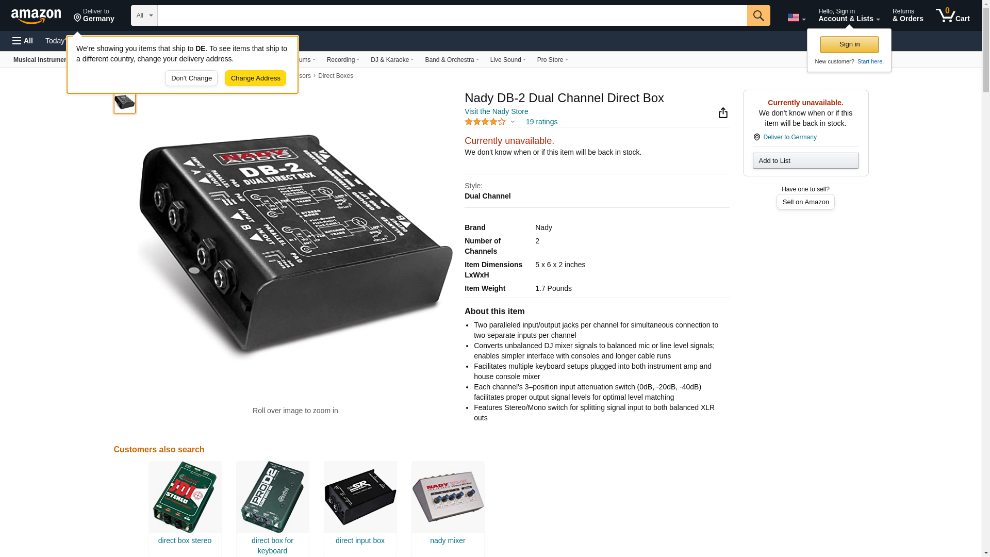990x557 pixels.
Task: Click the yellow Sign in button
Action: 849,44
